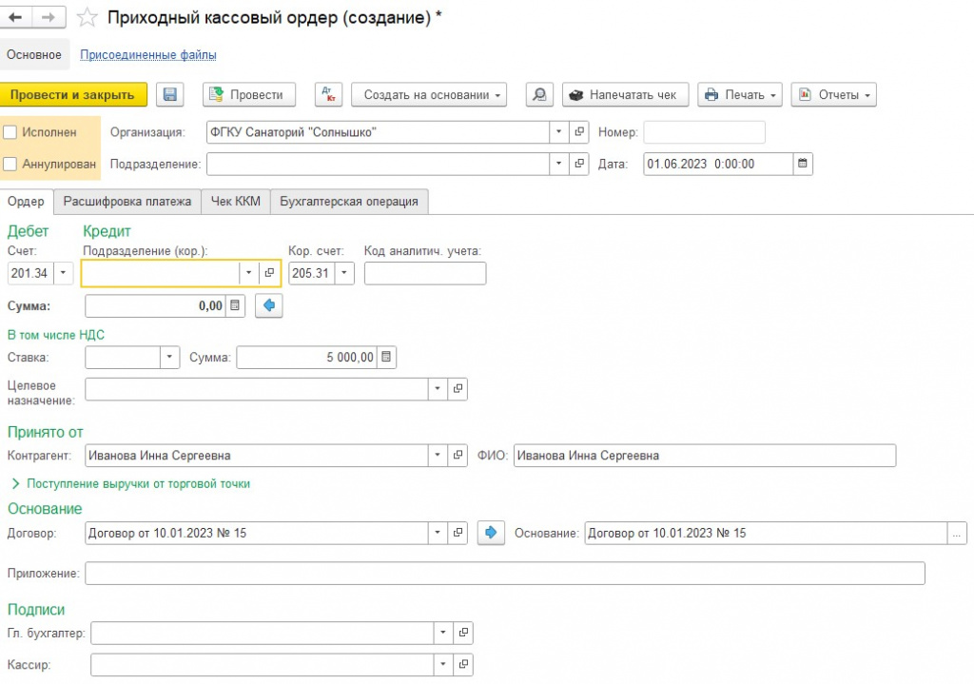Open the Отчеты menu button
The image size is (974, 684).
pos(833,94)
